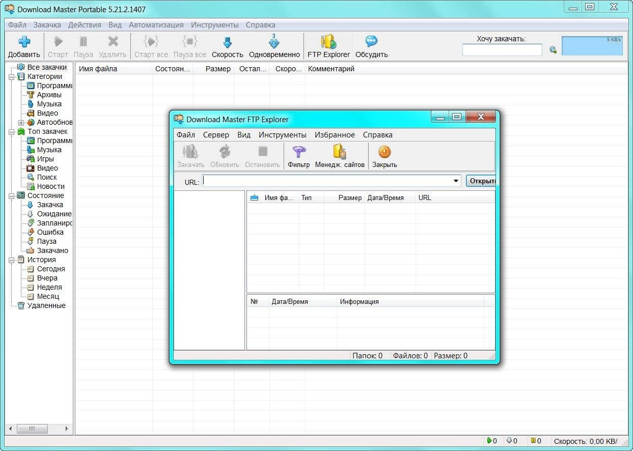
Task: Select Поиск in Топ закачек
Action: point(47,177)
